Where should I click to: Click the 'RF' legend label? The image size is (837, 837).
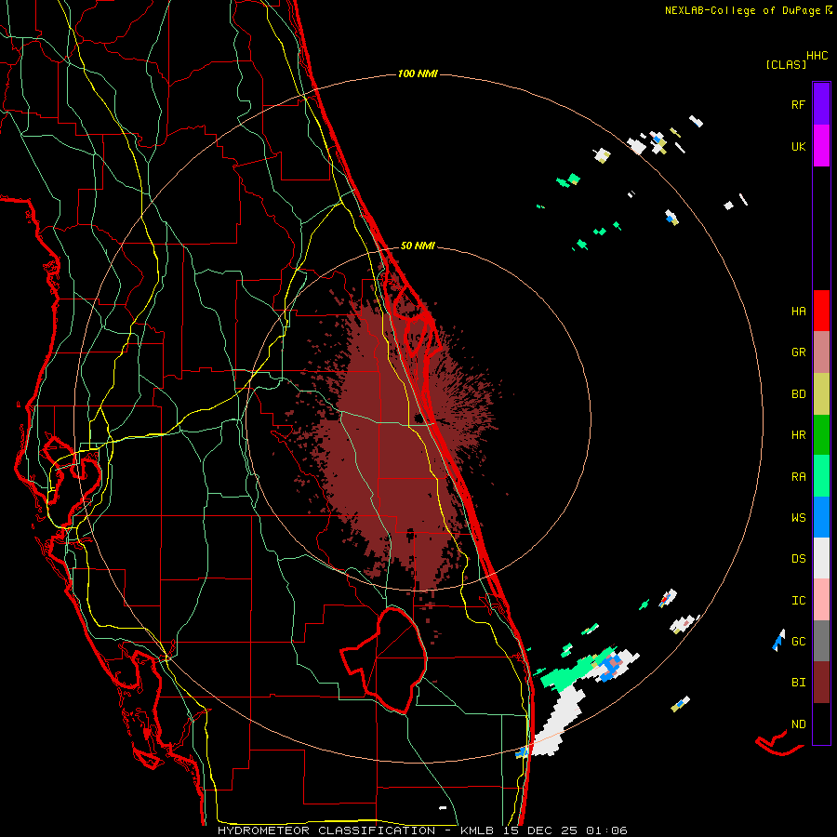coord(799,105)
